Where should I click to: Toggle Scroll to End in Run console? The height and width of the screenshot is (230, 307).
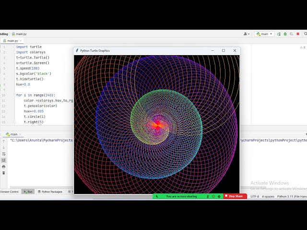click(x=3, y=160)
